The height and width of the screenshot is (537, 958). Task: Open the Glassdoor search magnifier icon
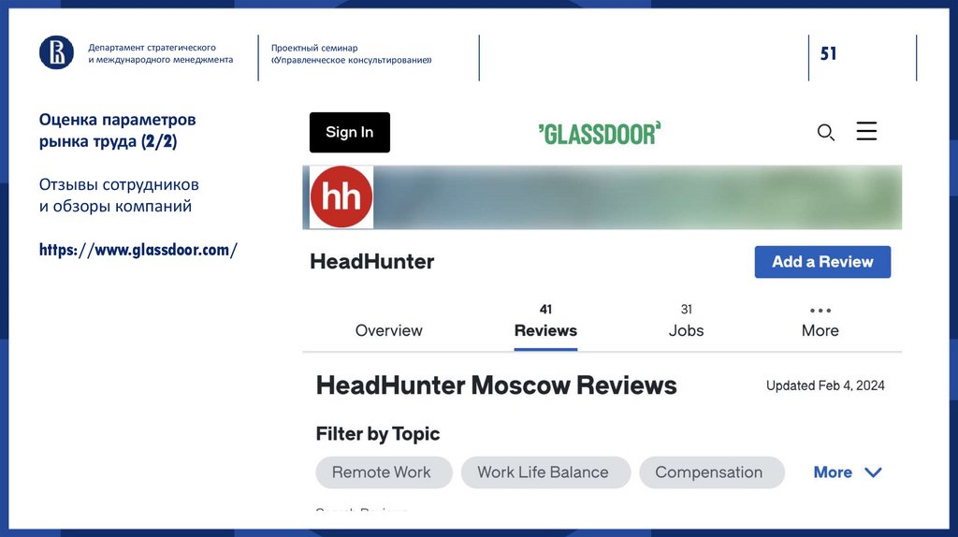coord(825,132)
